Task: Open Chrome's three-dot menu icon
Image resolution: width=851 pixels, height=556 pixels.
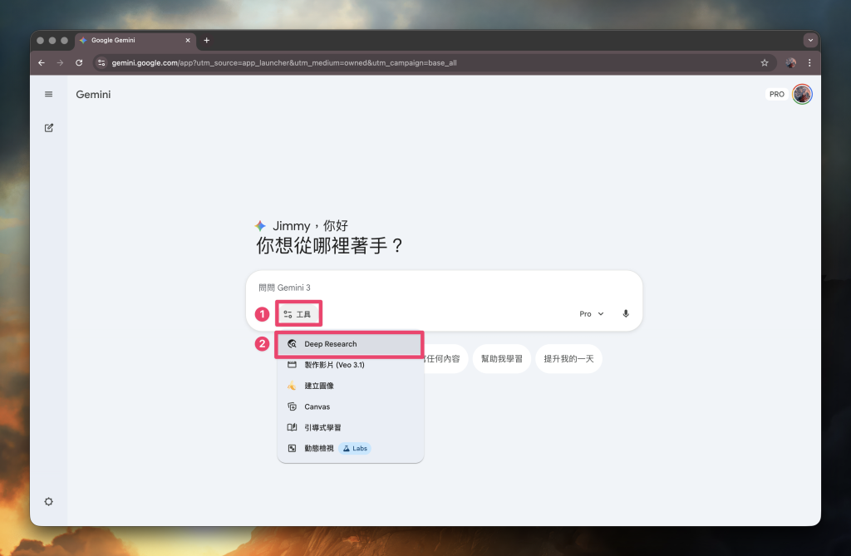Action: pos(809,62)
